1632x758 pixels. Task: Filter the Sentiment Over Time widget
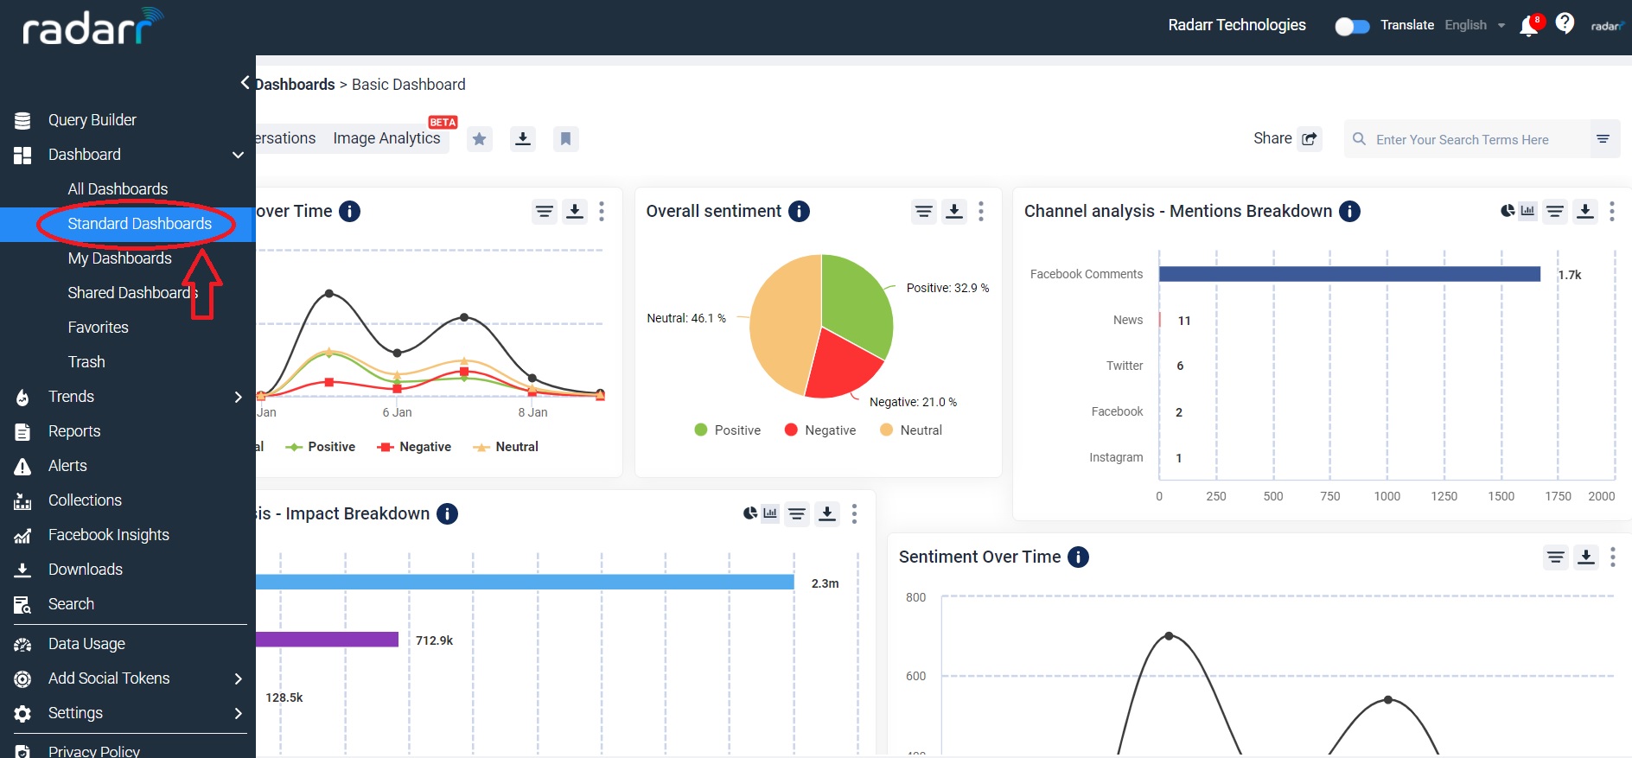[1556, 557]
